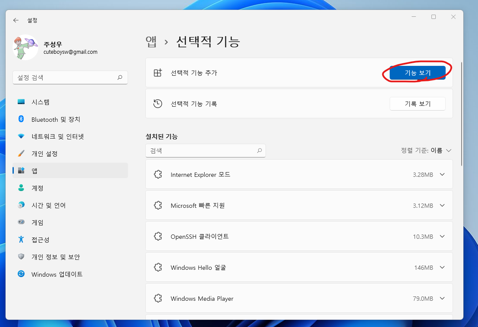Navigate to 앱 breadcrumb link

pyautogui.click(x=151, y=42)
